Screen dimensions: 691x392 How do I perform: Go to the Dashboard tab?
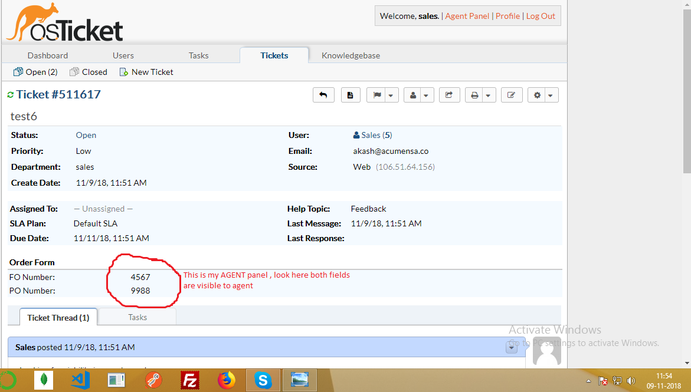click(47, 55)
